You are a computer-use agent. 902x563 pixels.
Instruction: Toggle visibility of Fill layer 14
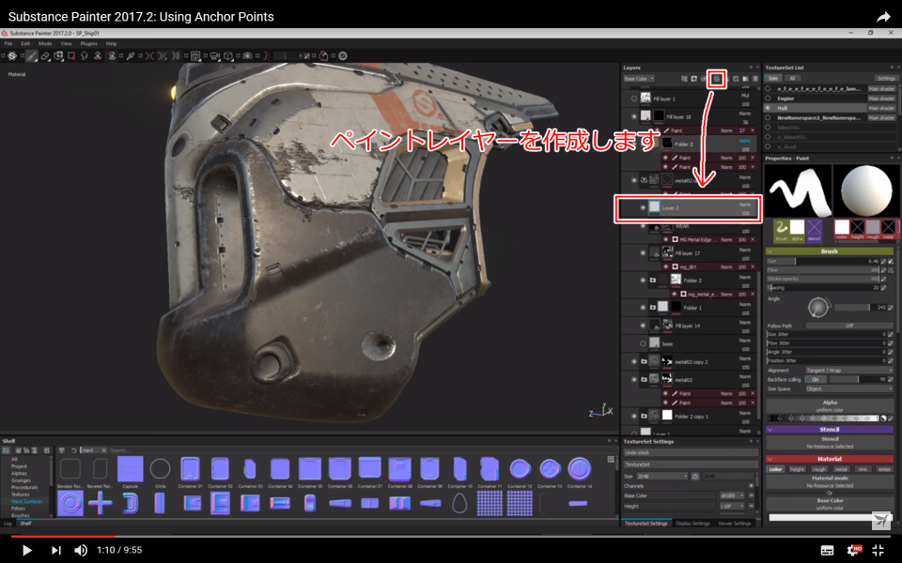(643, 326)
